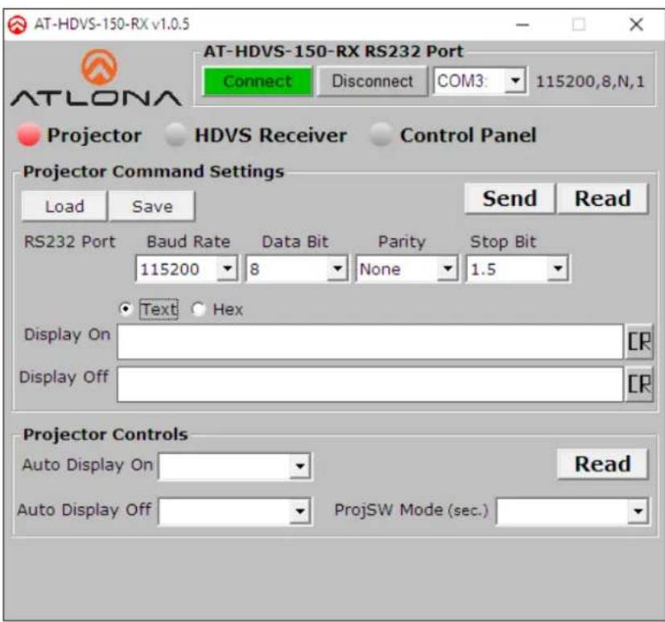
Task: Click the Save button
Action: coord(152,206)
